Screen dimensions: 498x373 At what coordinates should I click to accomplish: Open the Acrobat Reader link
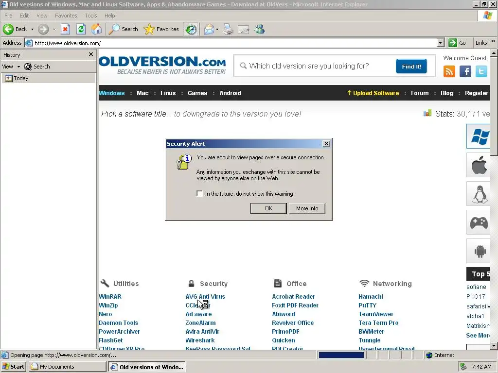tap(293, 297)
